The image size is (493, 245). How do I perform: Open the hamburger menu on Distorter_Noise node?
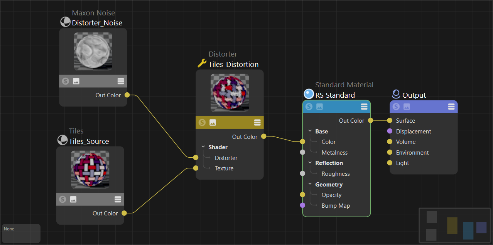(x=121, y=81)
